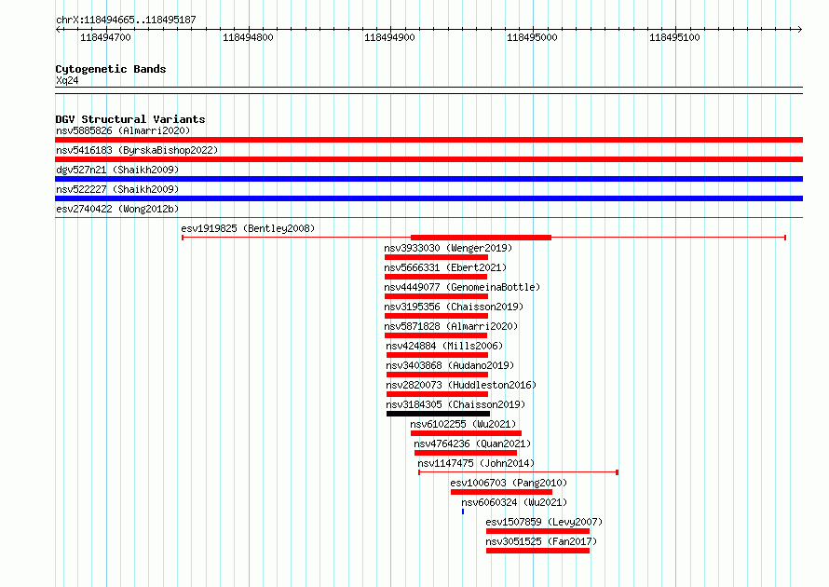
Task: Click the red bar under nsv5885826
Action: coord(428,140)
